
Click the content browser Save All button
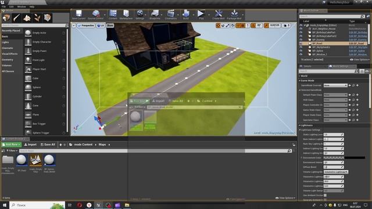pos(48,145)
